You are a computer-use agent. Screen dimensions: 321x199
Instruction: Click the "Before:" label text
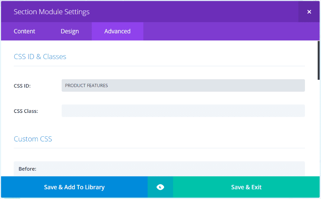coord(27,169)
